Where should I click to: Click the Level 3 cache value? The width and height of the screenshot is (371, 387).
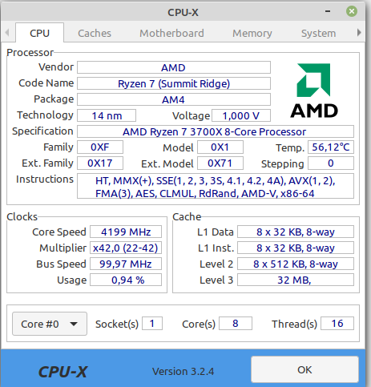pos(296,280)
